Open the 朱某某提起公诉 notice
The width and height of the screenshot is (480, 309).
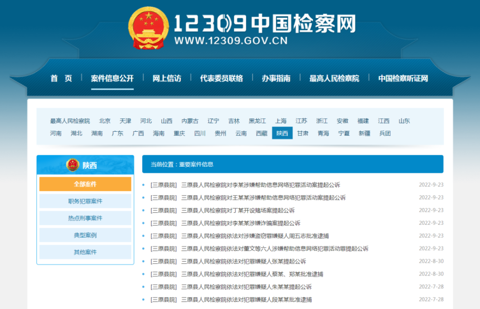pyautogui.click(x=246, y=287)
